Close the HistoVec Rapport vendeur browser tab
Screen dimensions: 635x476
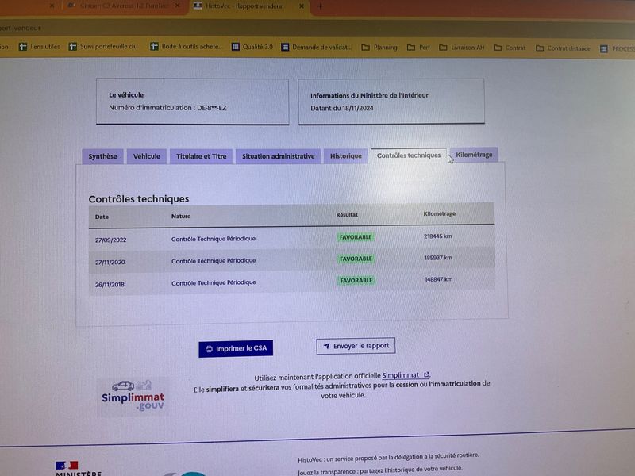point(302,6)
